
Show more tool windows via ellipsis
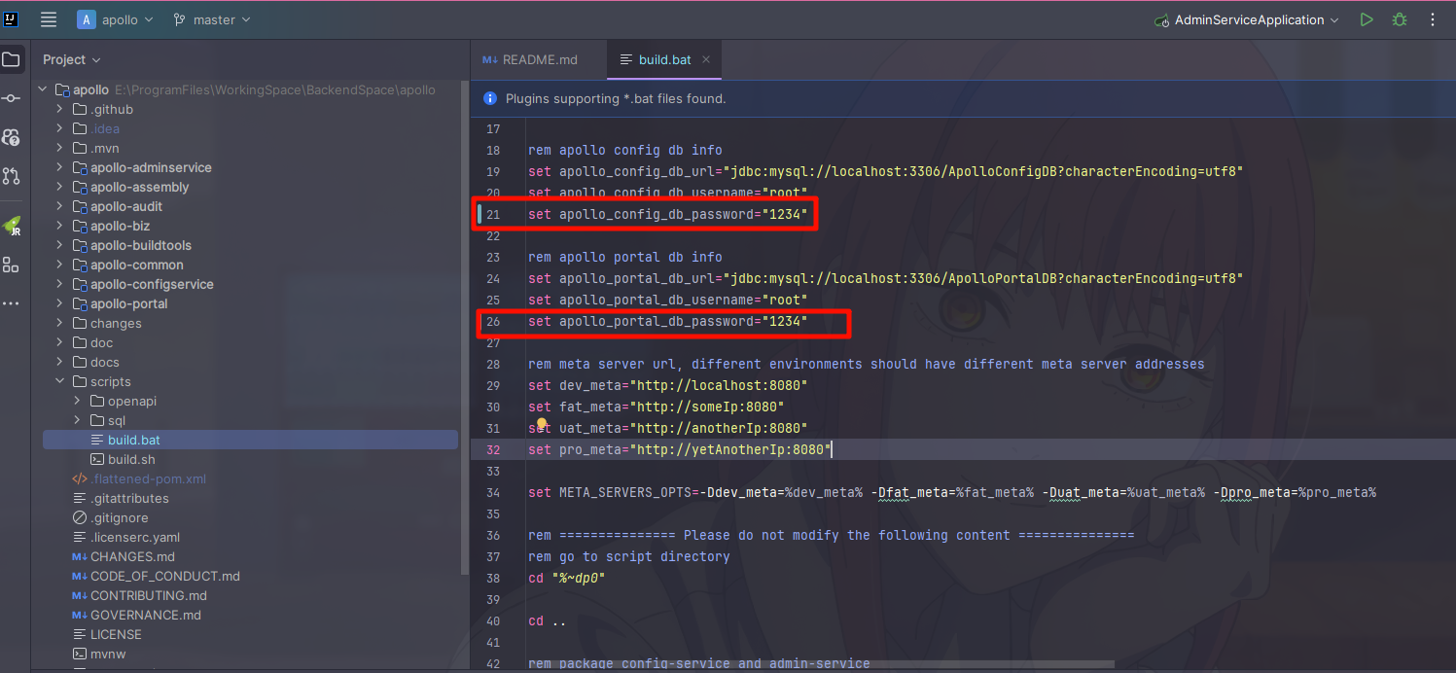coord(11,303)
